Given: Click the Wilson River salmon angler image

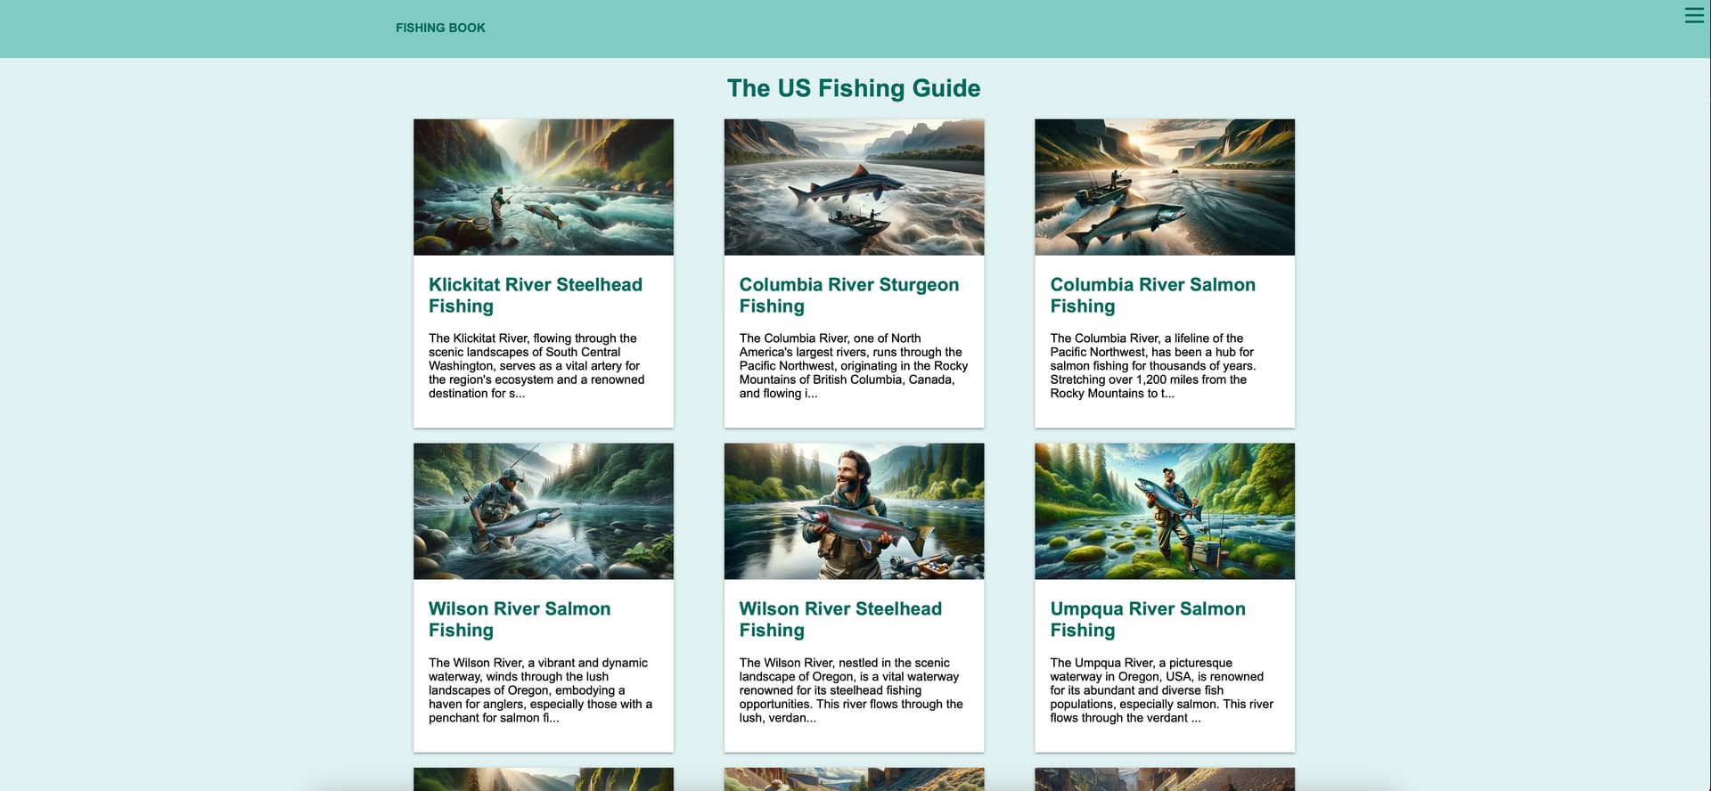Looking at the screenshot, I should 544,511.
